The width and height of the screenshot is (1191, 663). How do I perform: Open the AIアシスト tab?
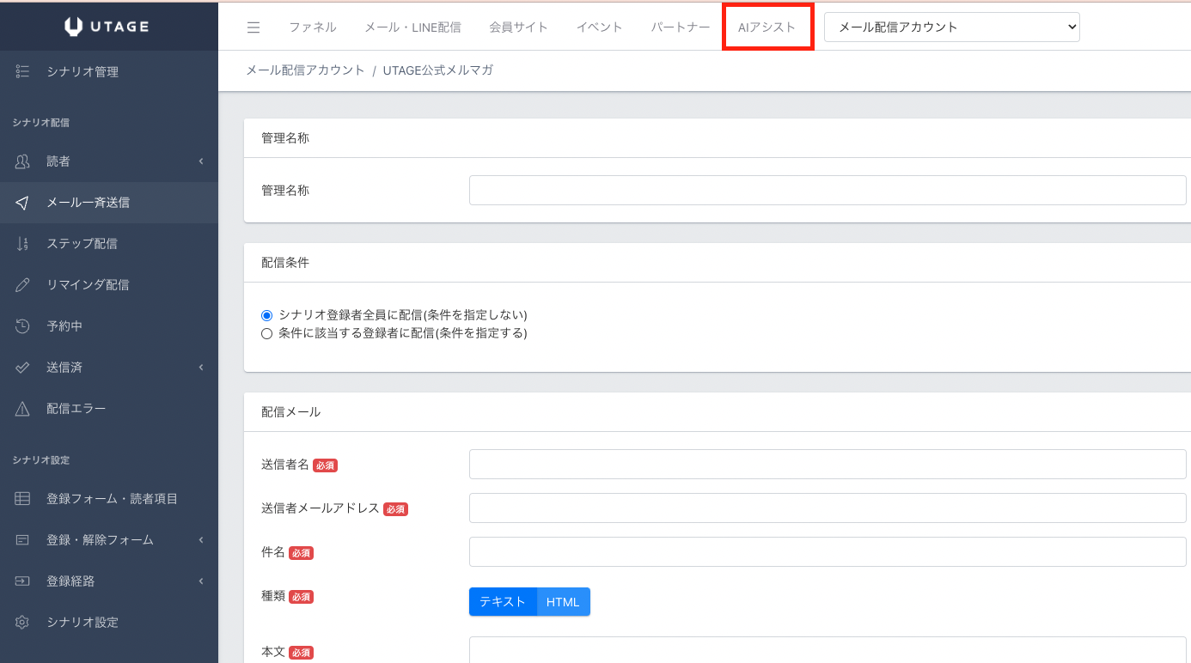point(767,27)
